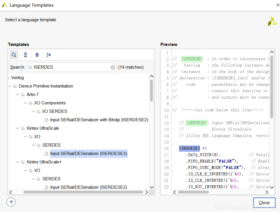Sort templates alphabetically A-Z
The height and width of the screenshot is (212, 280).
(49, 55)
